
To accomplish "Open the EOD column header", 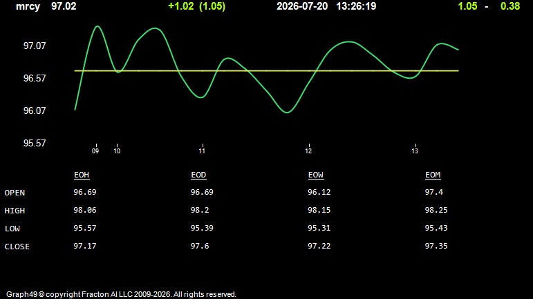I will click(198, 175).
